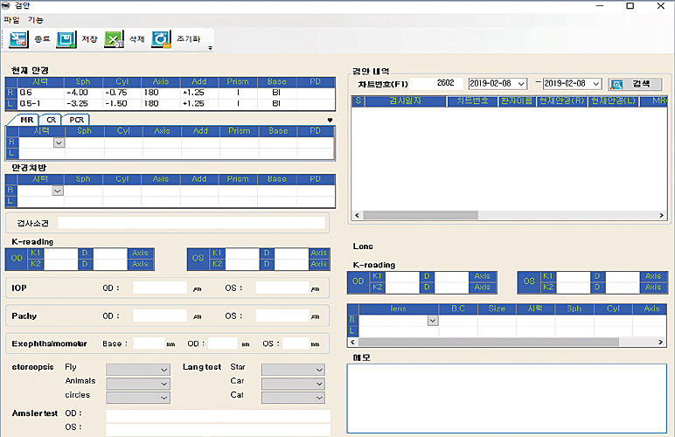Click the 검사소견 text field
675x437 pixels.
(x=191, y=223)
